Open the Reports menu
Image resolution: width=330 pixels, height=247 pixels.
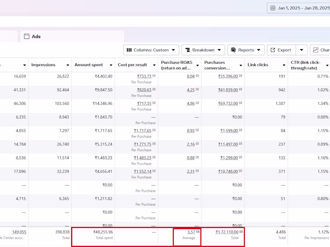[x=246, y=50]
